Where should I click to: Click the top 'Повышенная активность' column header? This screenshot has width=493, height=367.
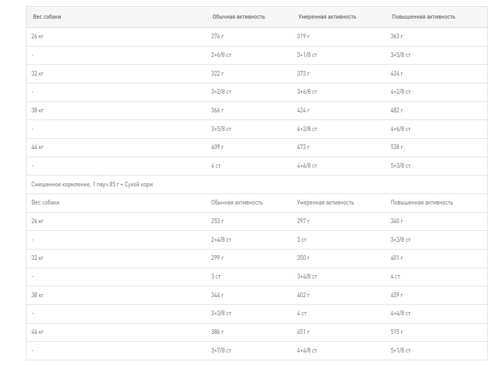[423, 17]
